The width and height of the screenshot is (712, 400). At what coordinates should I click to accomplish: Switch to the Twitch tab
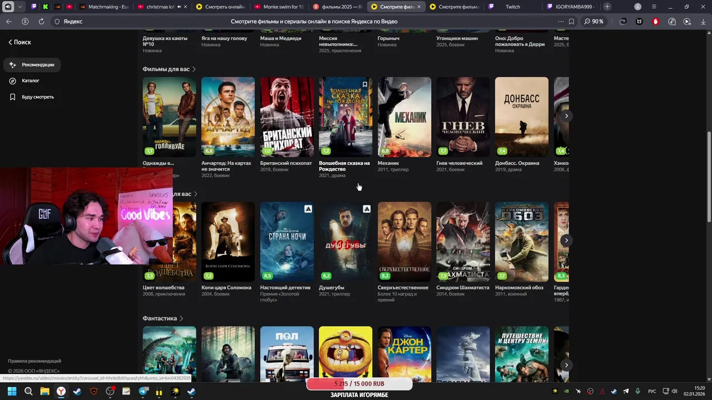point(512,7)
